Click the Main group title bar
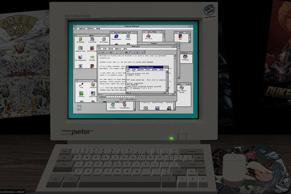Viewport: 291px width, 194px height. click(x=92, y=35)
